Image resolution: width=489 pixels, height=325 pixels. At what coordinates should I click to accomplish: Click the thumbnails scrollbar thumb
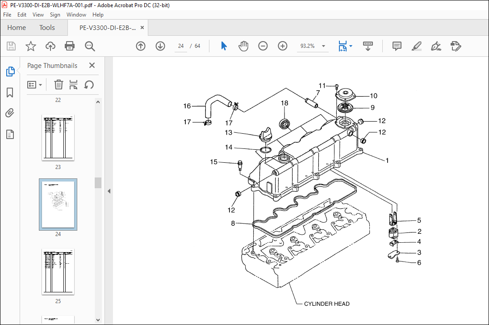point(98,183)
